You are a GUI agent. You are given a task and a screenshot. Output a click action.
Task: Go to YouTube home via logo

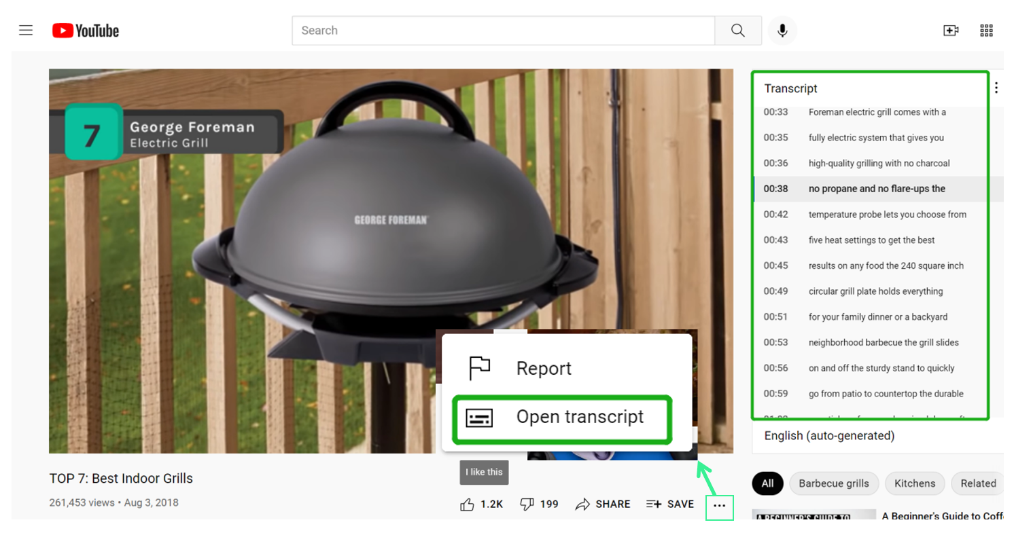click(86, 31)
